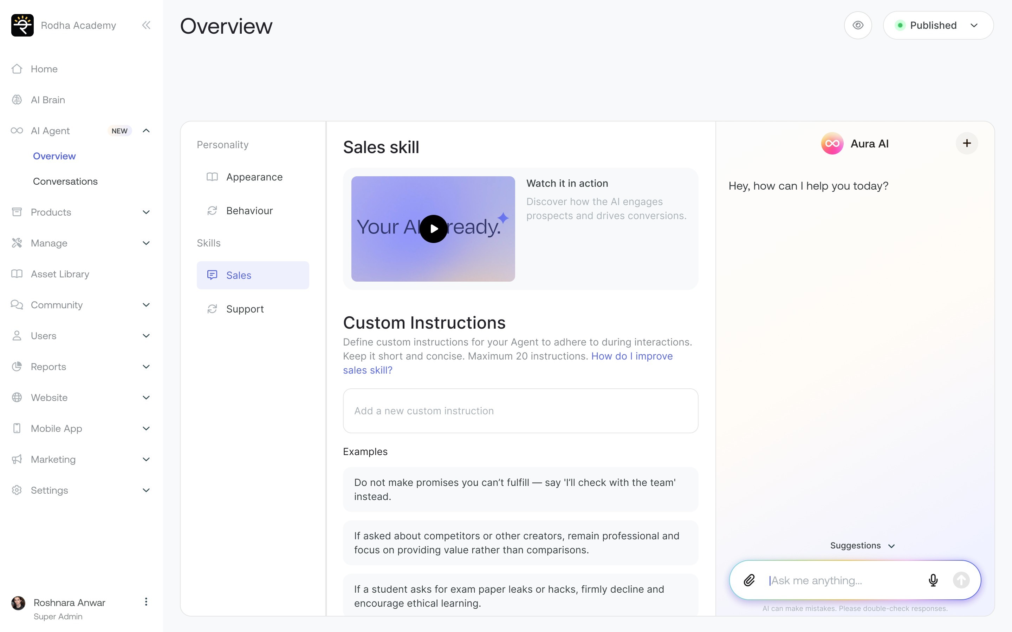Open 'How do I improve sales skill?' link
This screenshot has width=1012, height=632.
pos(631,356)
